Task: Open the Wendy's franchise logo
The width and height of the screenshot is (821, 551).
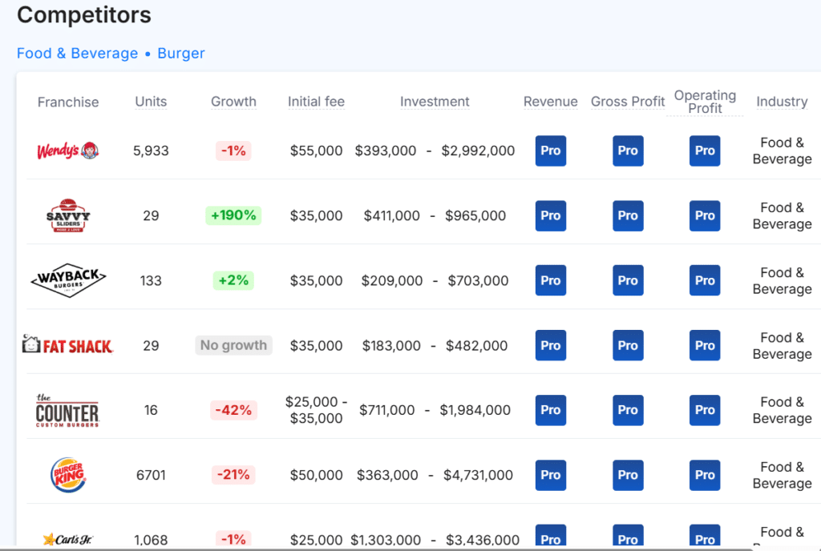Action: 68,151
